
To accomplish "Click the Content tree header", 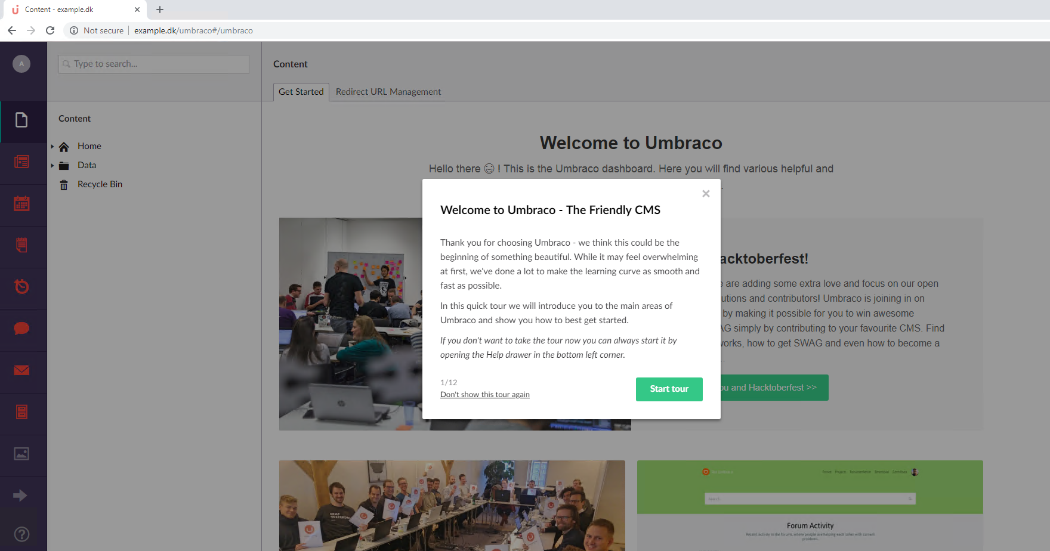I will pos(75,119).
